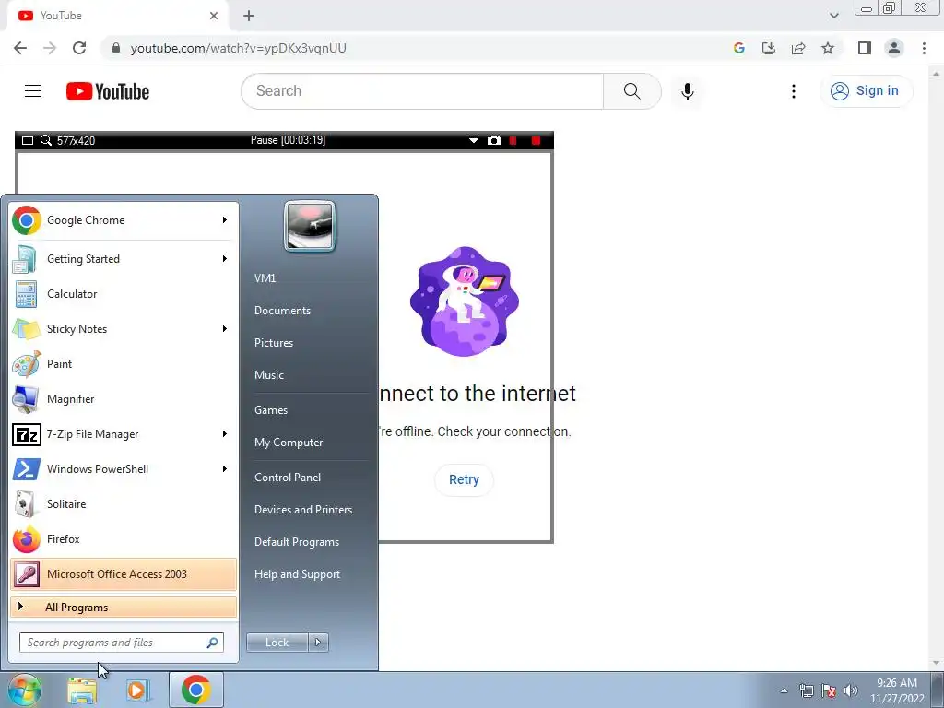Search with your voice microphone

688,91
